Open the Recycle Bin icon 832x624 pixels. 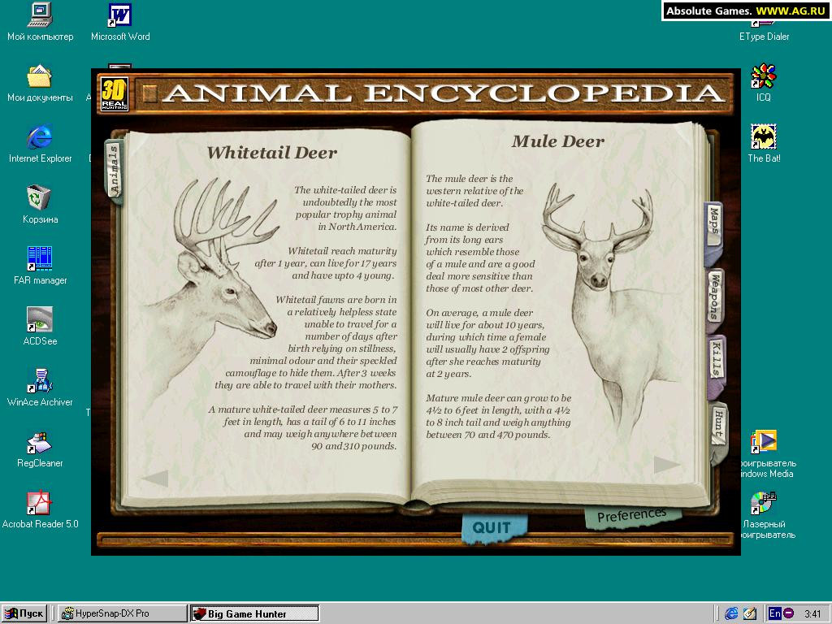tap(40, 206)
